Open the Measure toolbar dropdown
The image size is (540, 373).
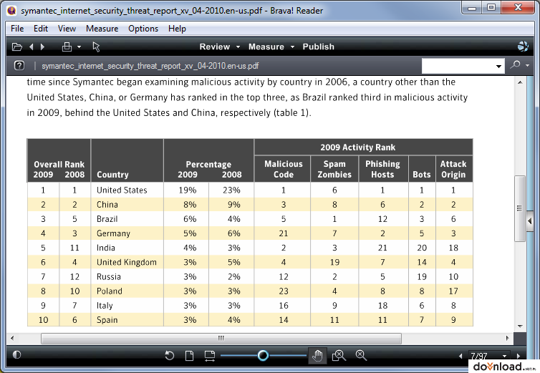pyautogui.click(x=271, y=47)
